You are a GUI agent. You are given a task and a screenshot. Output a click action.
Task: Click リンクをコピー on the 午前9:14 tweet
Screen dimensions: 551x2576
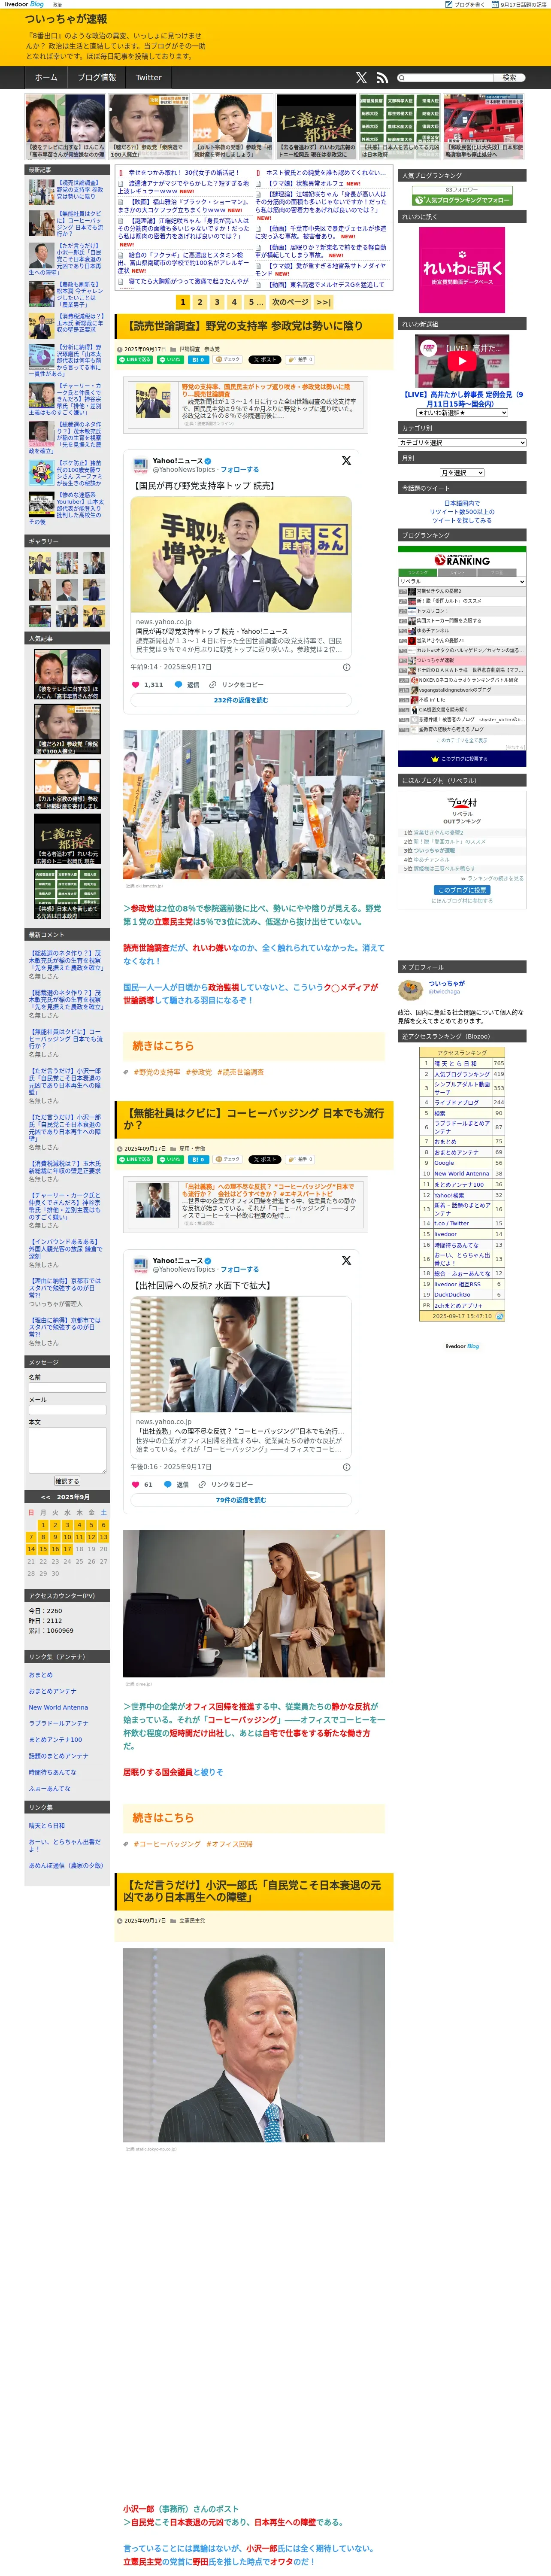point(237,685)
